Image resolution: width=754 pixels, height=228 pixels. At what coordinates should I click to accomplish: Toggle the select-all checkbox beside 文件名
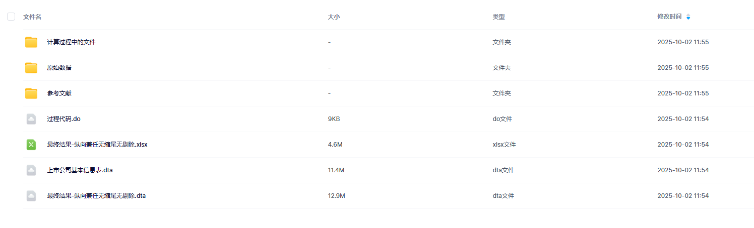[x=11, y=17]
